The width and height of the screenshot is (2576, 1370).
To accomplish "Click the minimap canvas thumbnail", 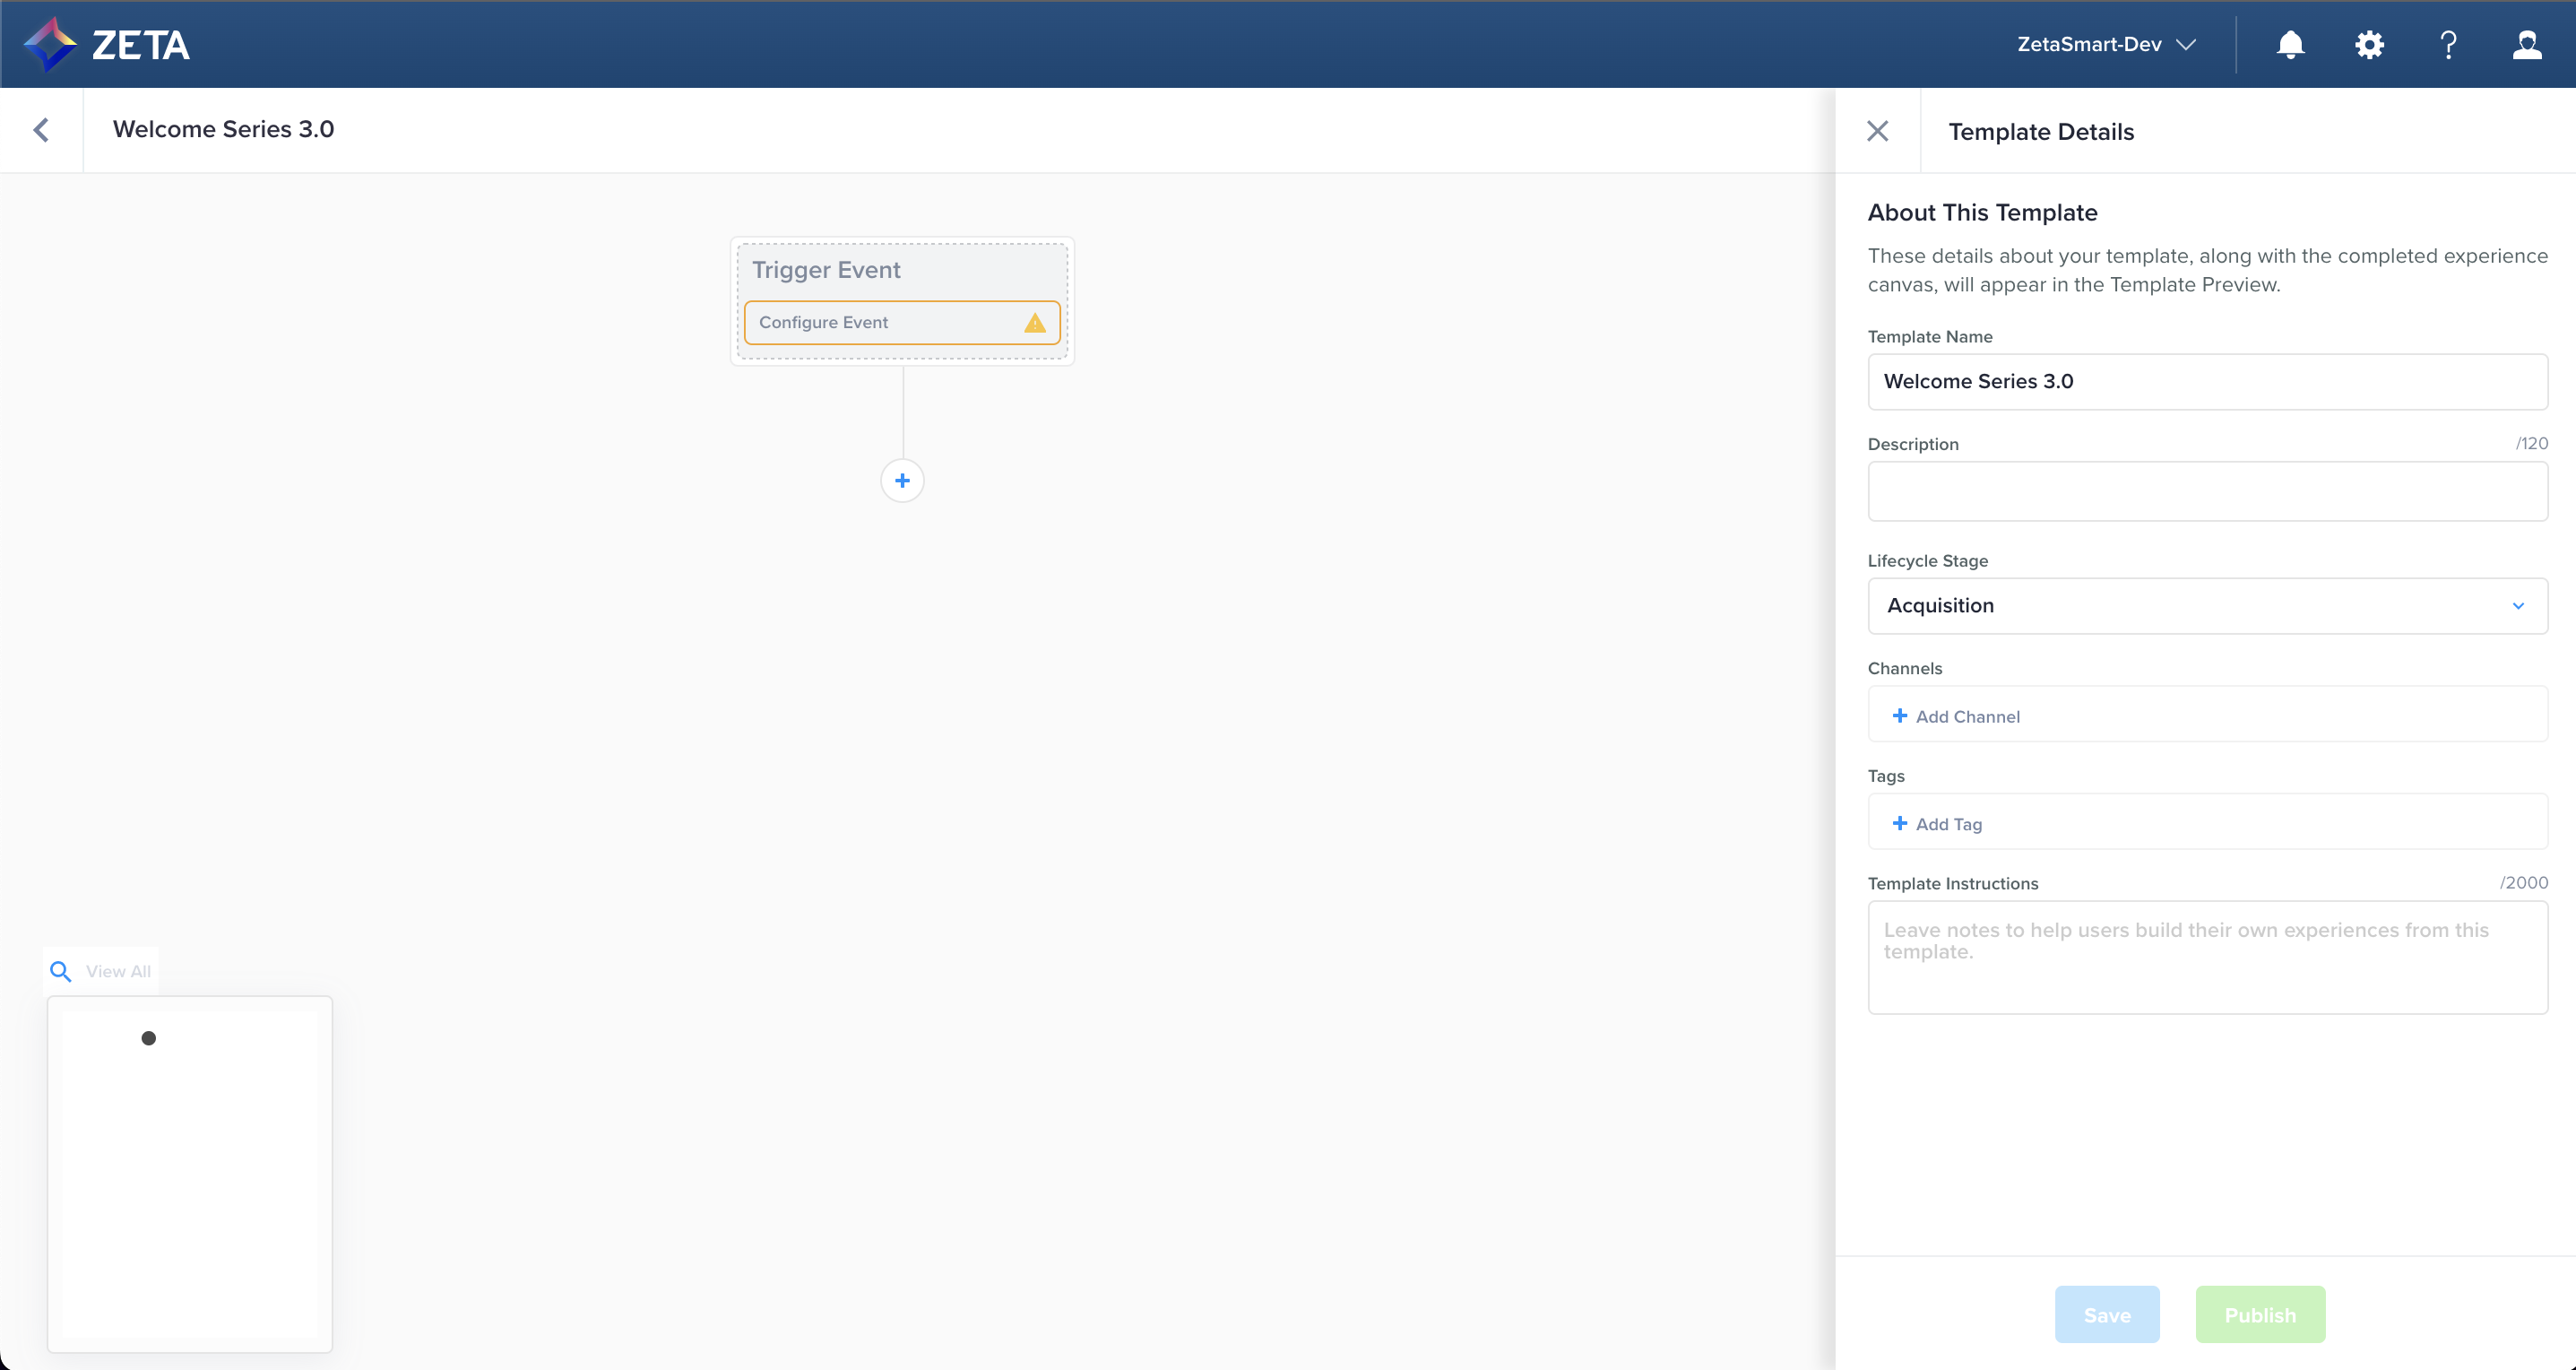I will pyautogui.click(x=190, y=1173).
